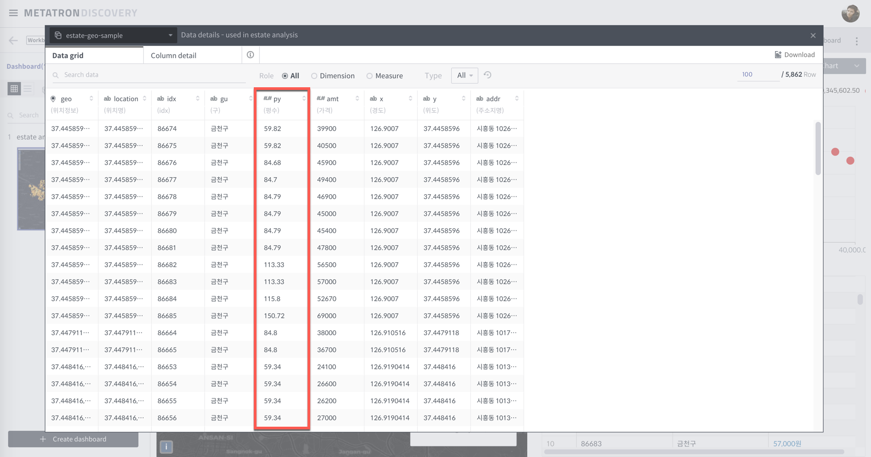871x457 pixels.
Task: Click the amt cell 69000
Action: point(327,316)
